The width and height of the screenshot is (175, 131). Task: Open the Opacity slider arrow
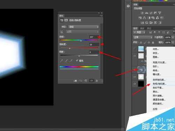pos(173,37)
